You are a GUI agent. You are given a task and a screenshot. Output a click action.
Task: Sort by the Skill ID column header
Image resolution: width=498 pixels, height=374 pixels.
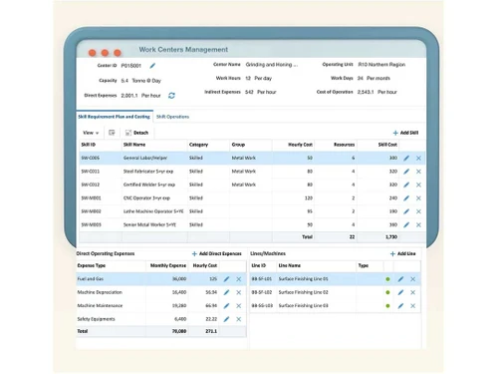tap(89, 145)
